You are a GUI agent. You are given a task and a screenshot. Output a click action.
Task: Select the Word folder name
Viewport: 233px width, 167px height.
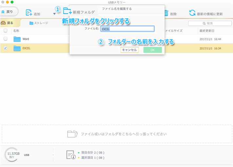pyautogui.click(x=26, y=39)
